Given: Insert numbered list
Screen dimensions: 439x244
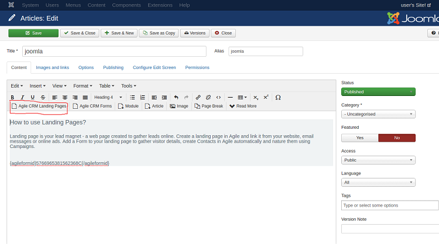Looking at the screenshot, I should coord(142,97).
